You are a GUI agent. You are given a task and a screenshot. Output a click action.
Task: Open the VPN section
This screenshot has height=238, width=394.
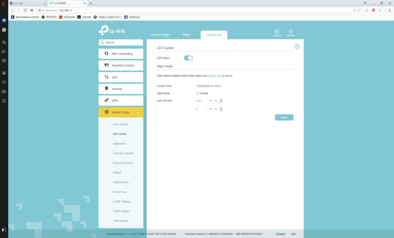(121, 101)
